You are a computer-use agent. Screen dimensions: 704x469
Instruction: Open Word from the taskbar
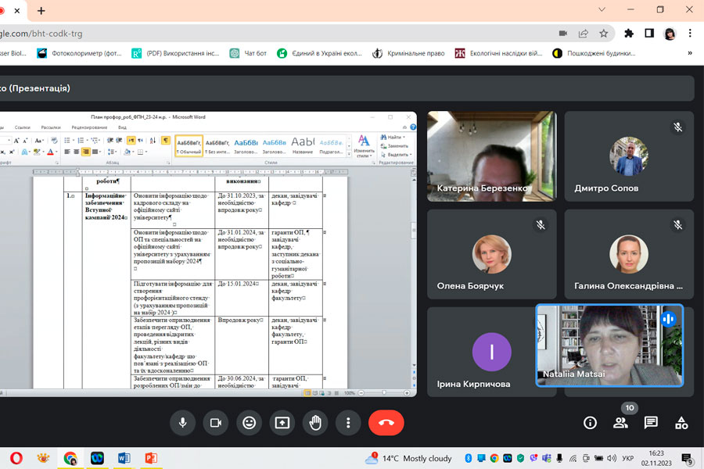124,458
